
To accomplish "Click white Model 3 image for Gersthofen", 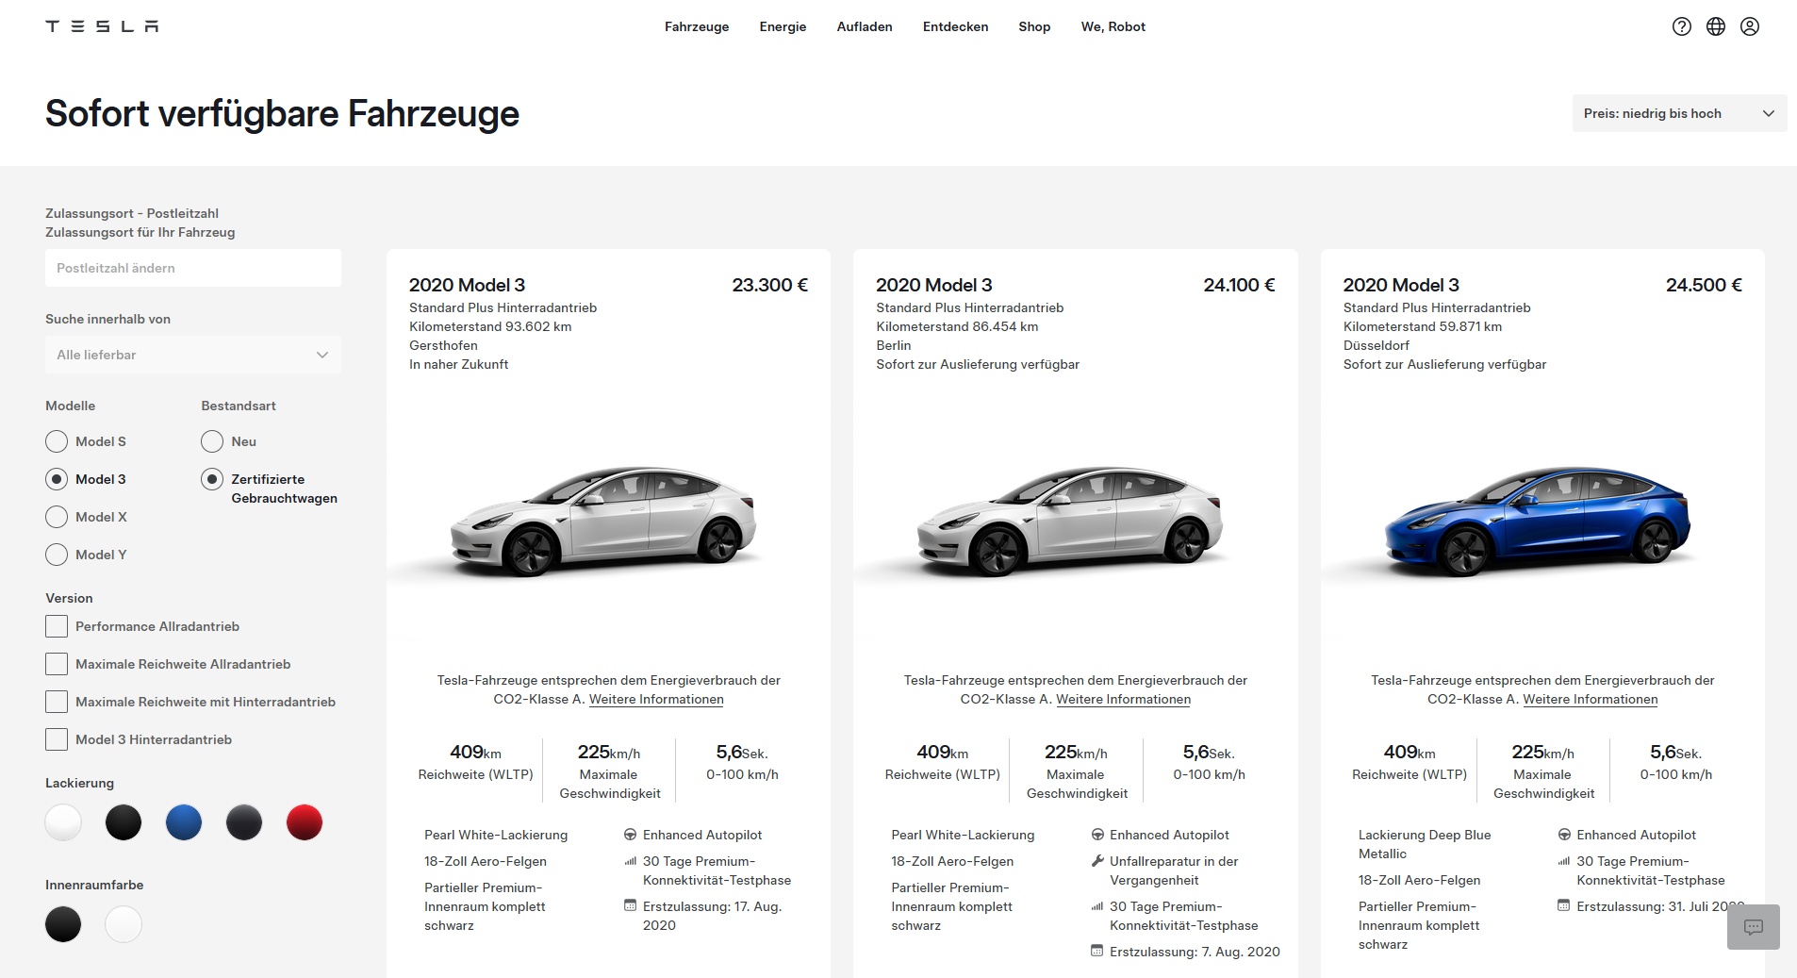I will pyautogui.click(x=604, y=520).
